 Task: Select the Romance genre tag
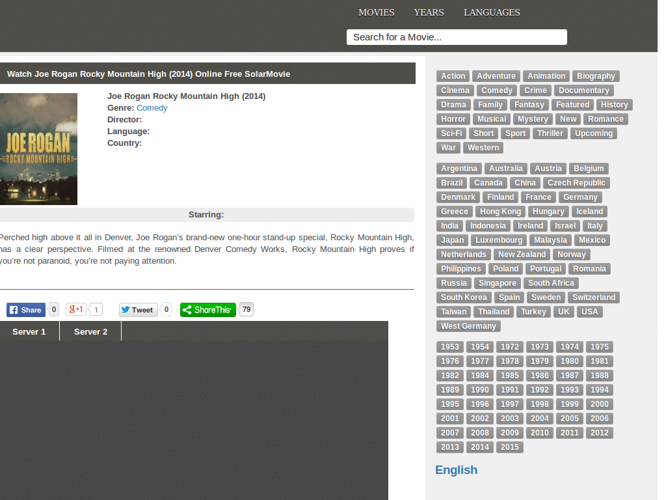point(606,119)
